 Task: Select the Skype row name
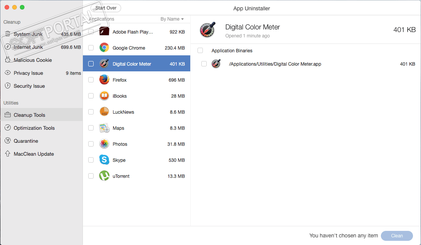[x=119, y=160]
